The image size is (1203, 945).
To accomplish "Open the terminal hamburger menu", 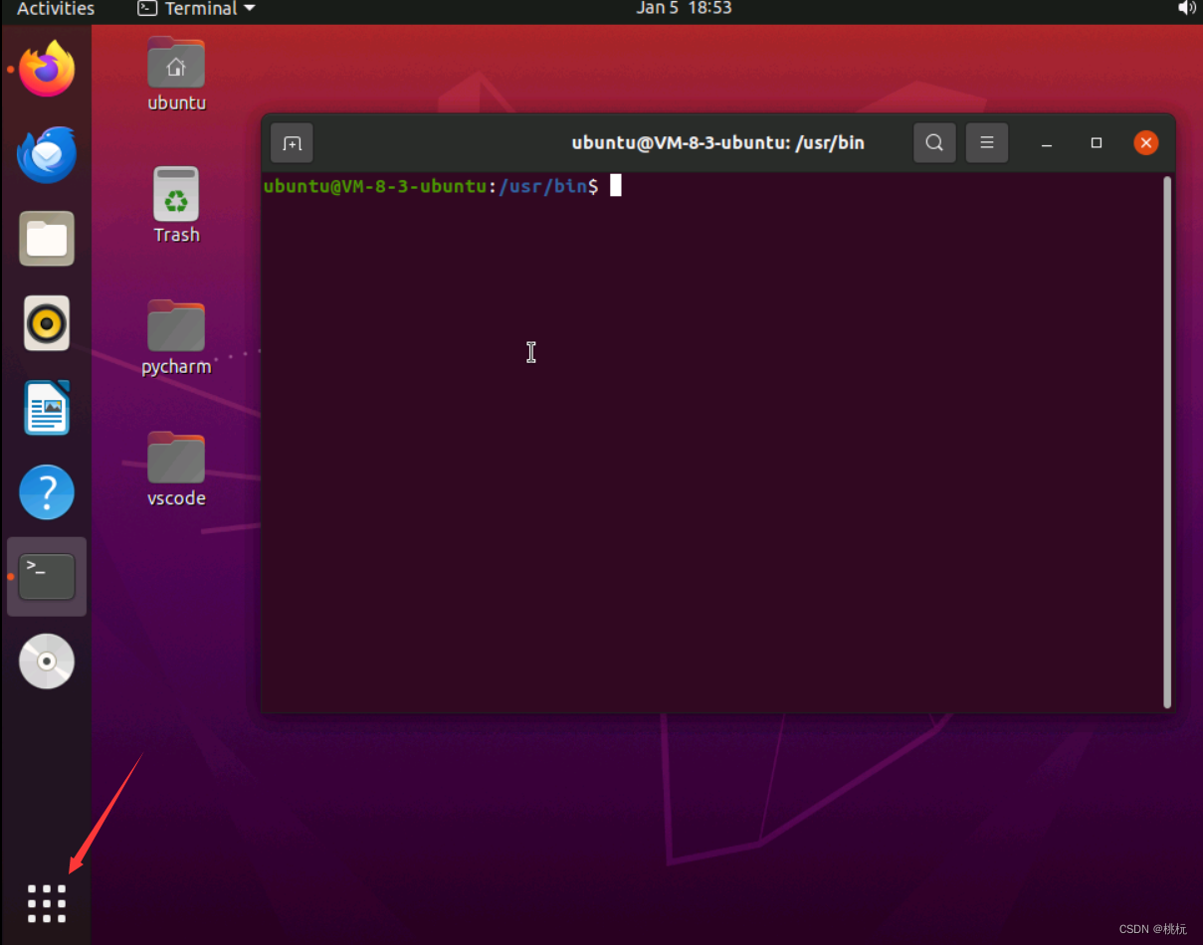I will [x=986, y=142].
